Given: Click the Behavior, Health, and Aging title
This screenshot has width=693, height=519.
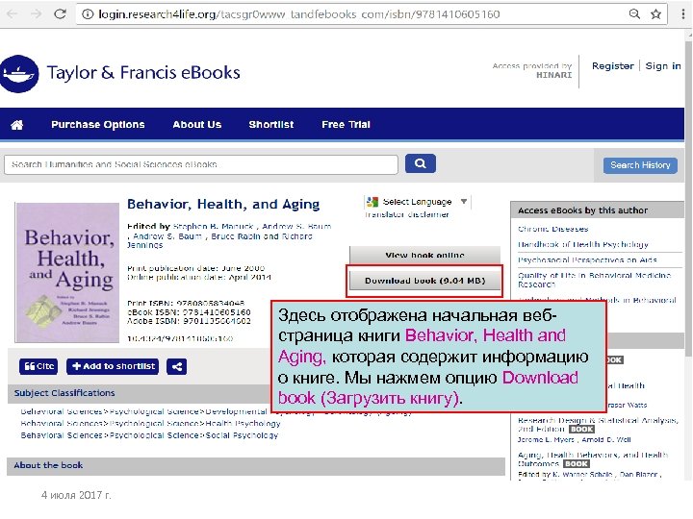Looking at the screenshot, I should [223, 204].
